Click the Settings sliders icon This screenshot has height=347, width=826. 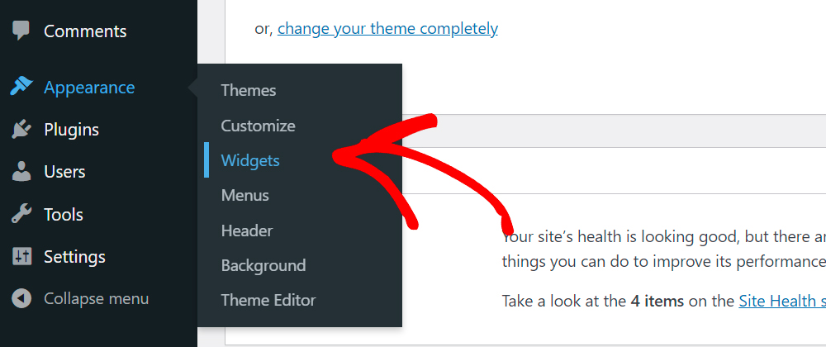click(x=21, y=256)
